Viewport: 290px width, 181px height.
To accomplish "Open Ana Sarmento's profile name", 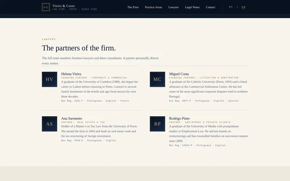I will [x=71, y=118].
